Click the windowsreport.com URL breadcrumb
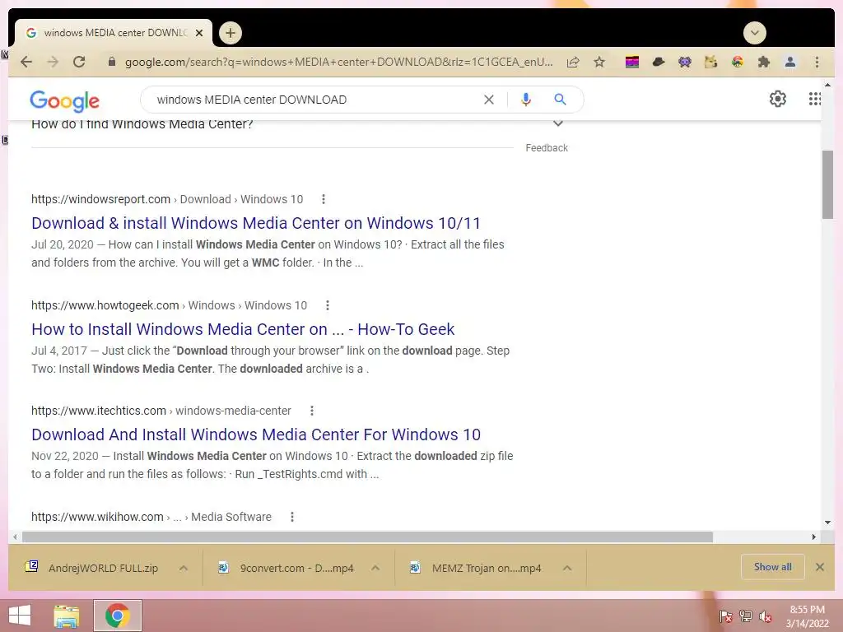Viewport: 843px width, 632px height. tap(167, 199)
